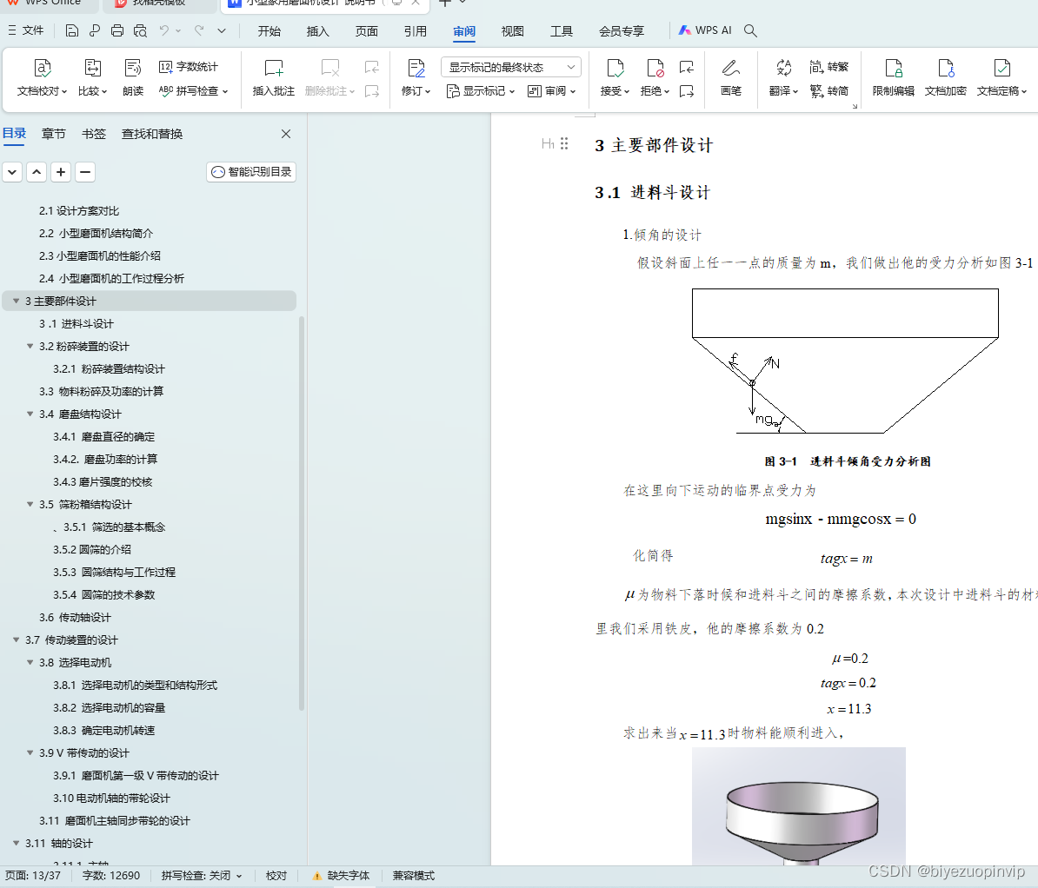The width and height of the screenshot is (1038, 888).
Task: Go to outline item 3.4.1 磨盘直径的确定
Action: click(104, 437)
